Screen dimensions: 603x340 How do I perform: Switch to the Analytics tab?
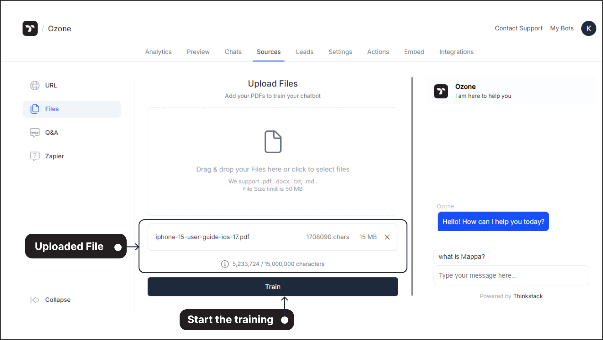(158, 51)
